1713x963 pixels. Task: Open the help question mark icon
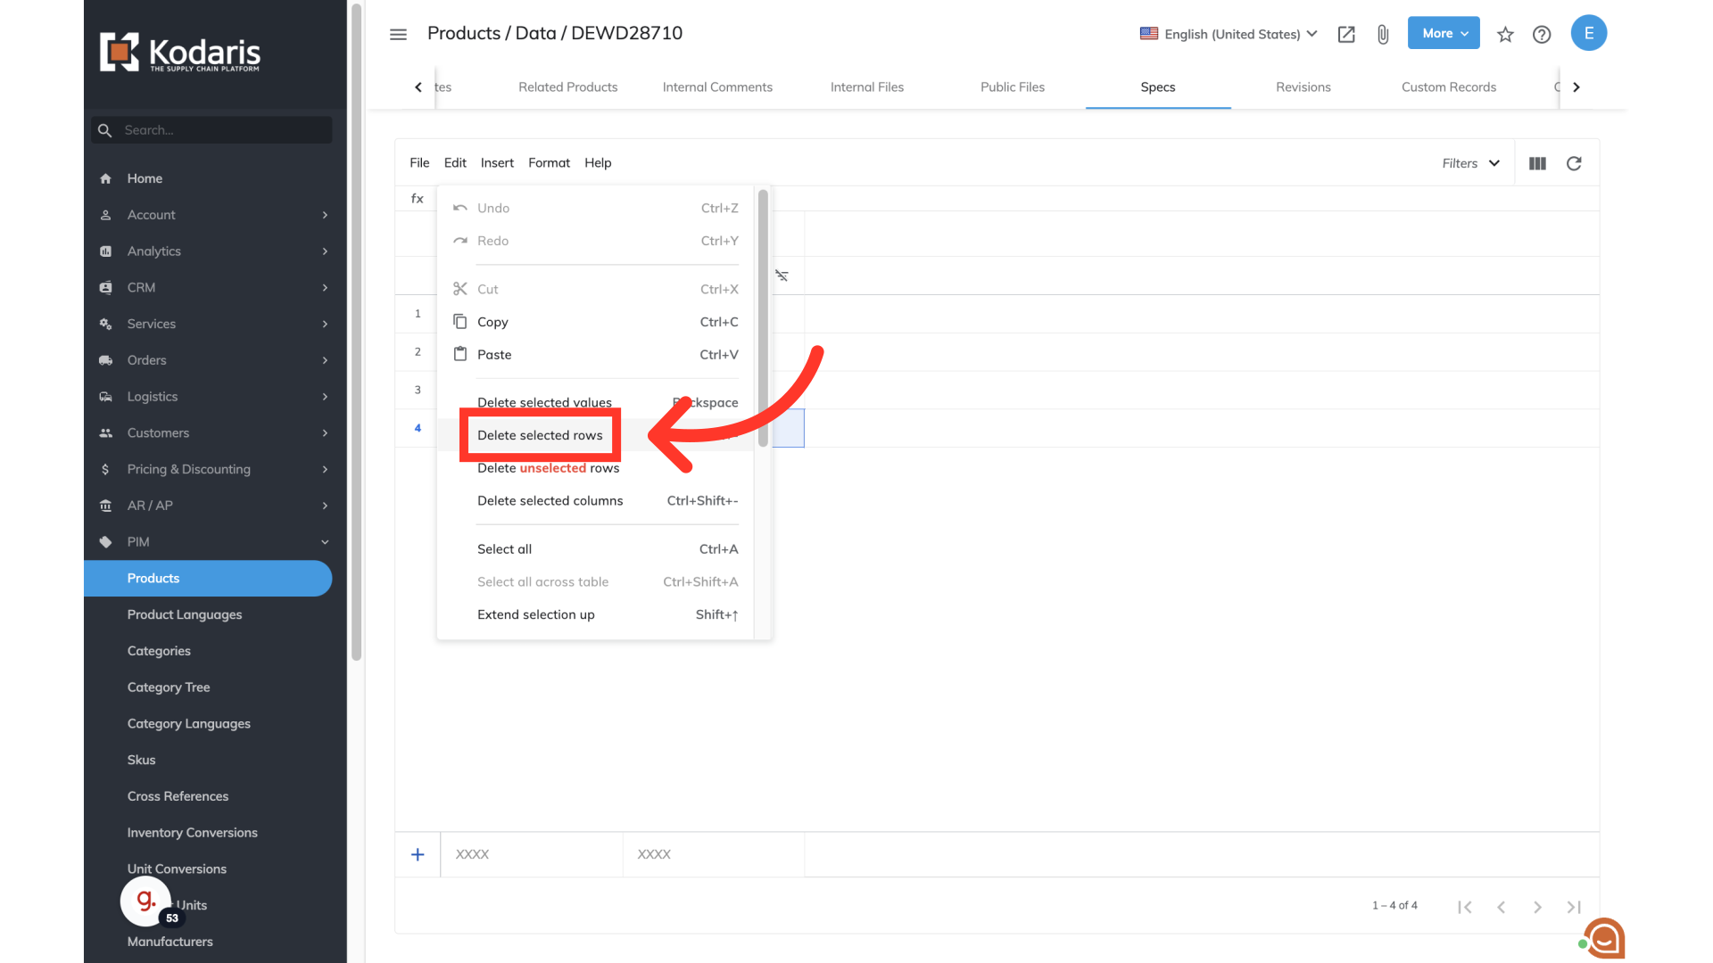pyautogui.click(x=1542, y=34)
